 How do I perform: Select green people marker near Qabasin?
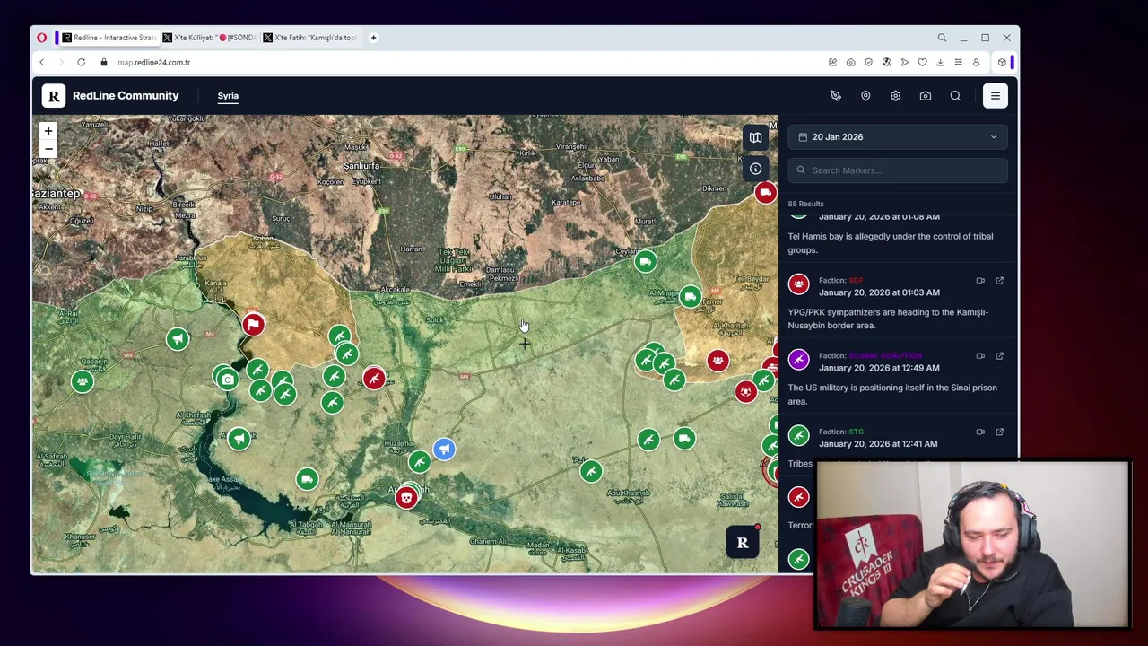click(x=83, y=381)
